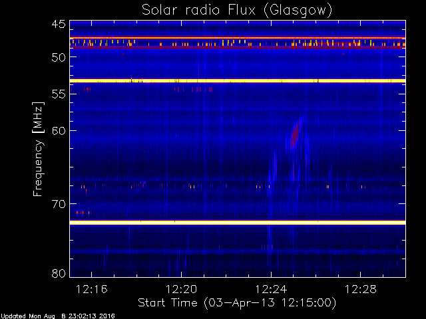The height and width of the screenshot is (319, 426).
Task: Click the bright yellow band near 53 MHz
Action: tap(238, 81)
